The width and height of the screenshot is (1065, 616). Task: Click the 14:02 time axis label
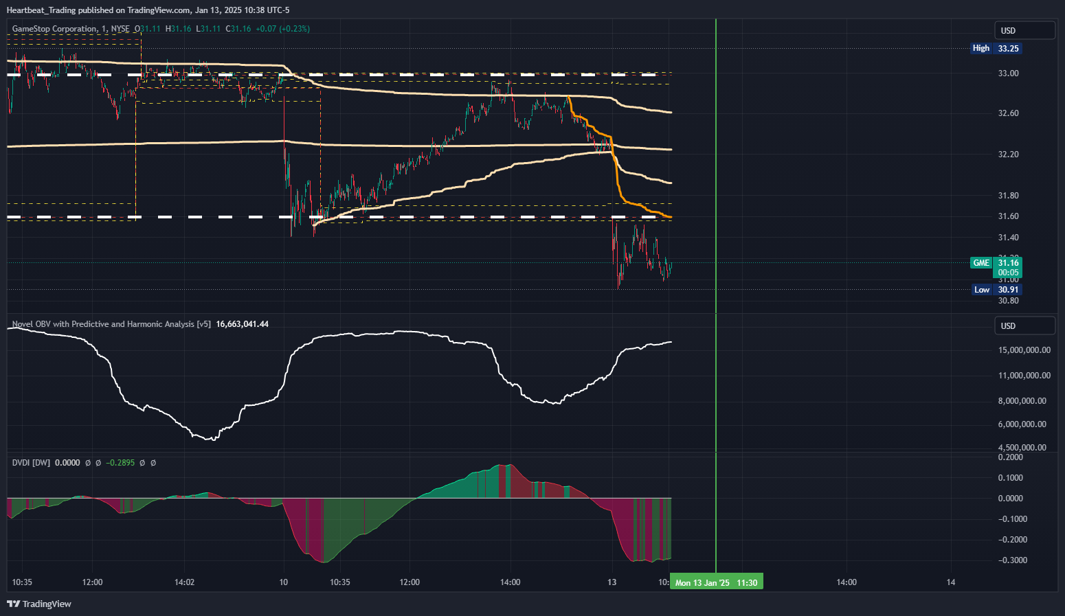point(185,582)
